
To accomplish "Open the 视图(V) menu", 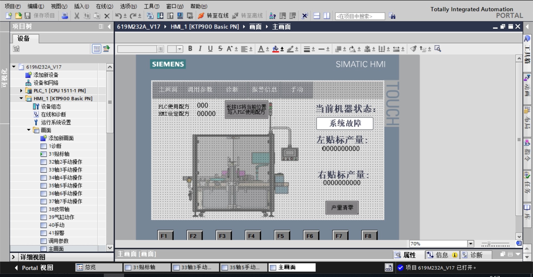I will pyautogui.click(x=59, y=6).
